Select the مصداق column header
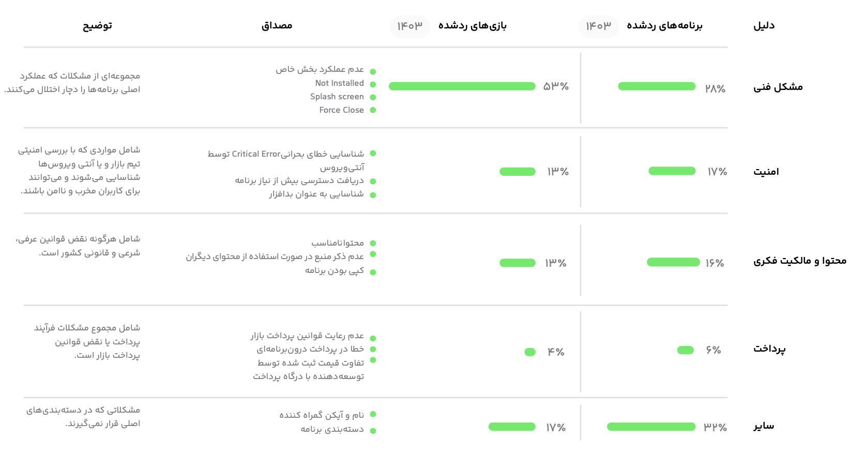 coord(277,26)
